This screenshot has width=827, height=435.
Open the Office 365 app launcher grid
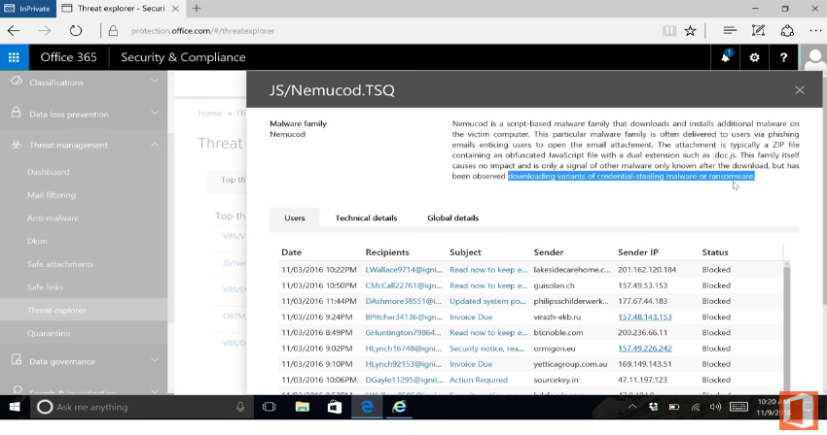tap(14, 57)
